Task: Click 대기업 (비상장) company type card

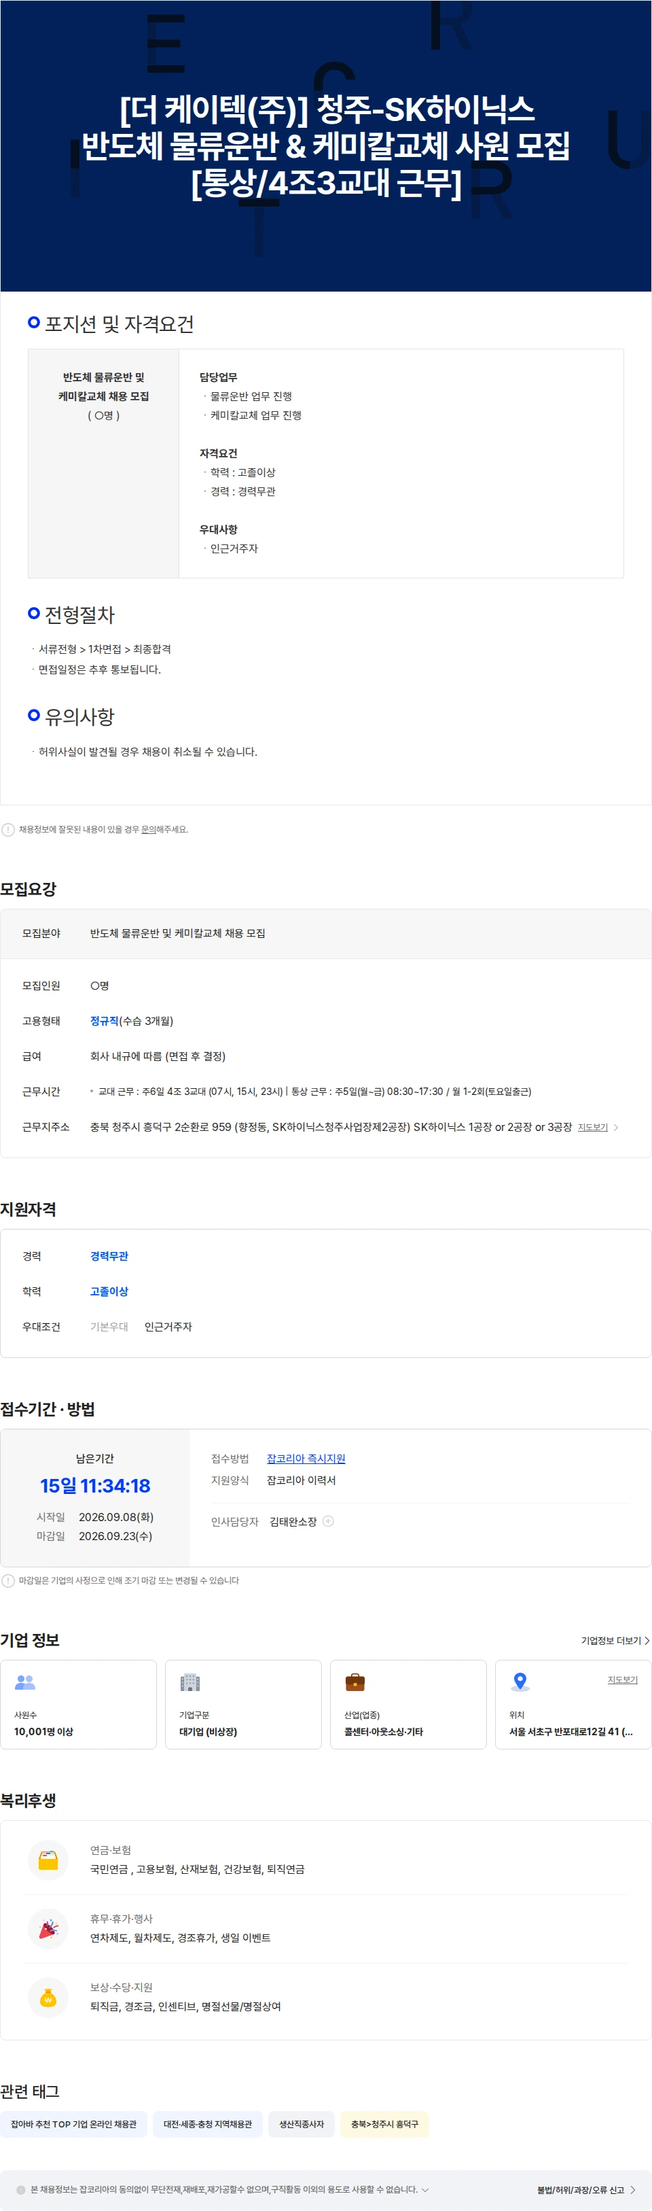Action: click(242, 1704)
